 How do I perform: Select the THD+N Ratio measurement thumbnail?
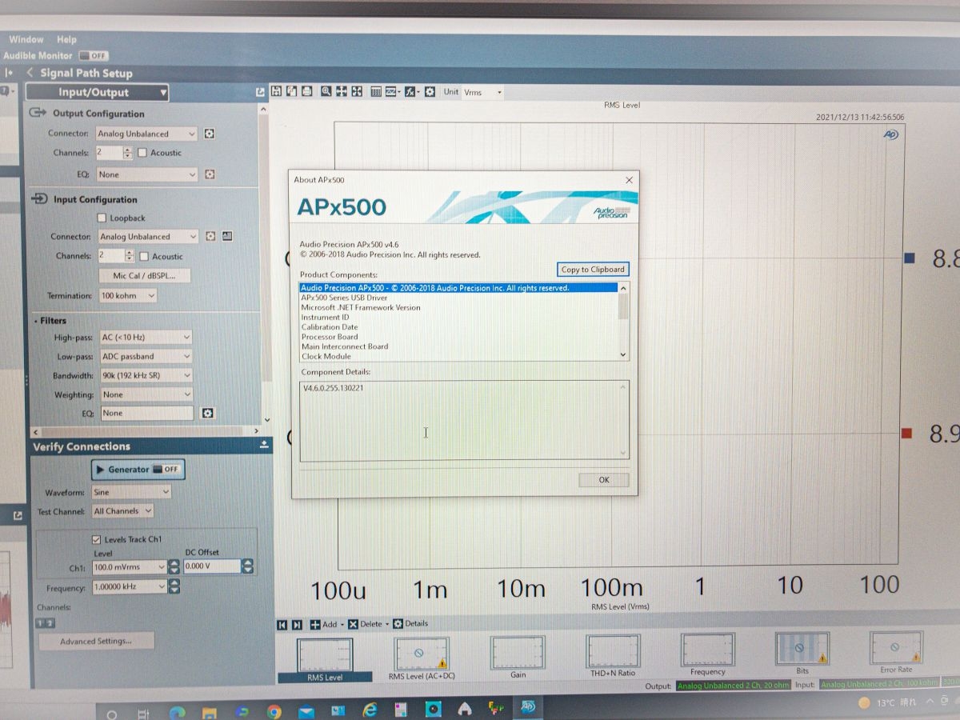click(x=612, y=654)
